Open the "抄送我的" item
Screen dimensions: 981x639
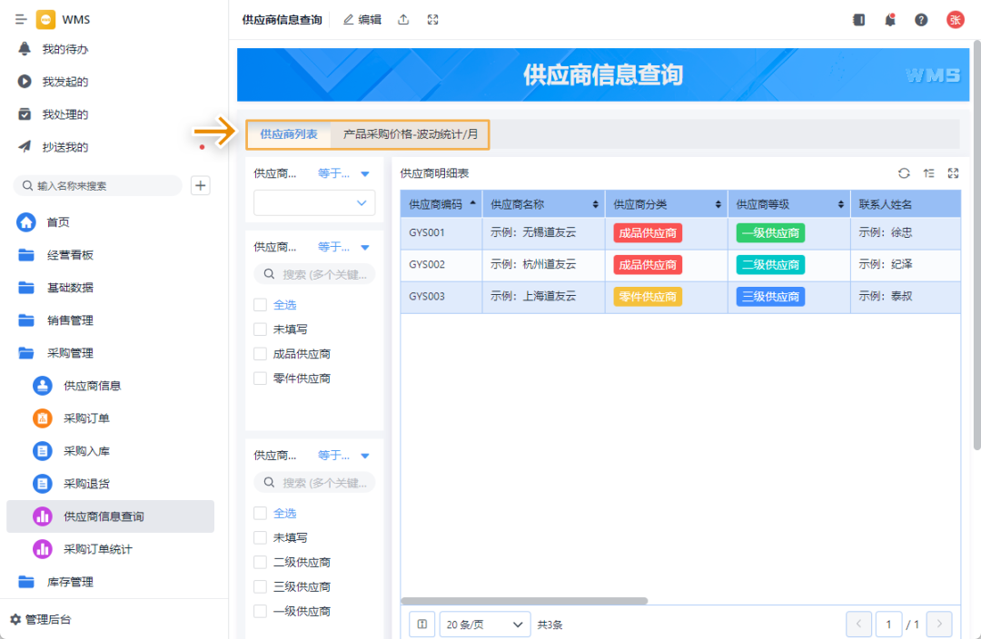(x=65, y=147)
